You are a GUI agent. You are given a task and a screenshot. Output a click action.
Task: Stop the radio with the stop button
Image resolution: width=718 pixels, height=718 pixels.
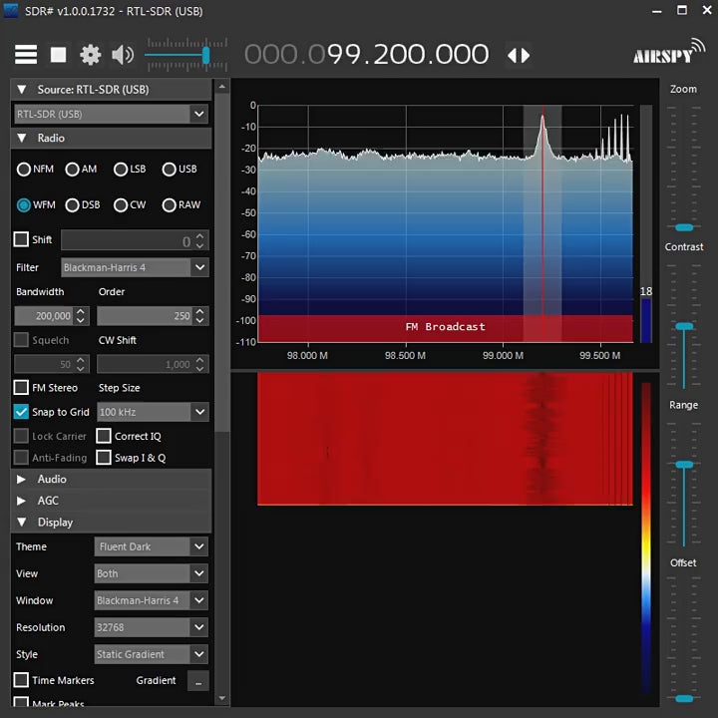pos(59,55)
